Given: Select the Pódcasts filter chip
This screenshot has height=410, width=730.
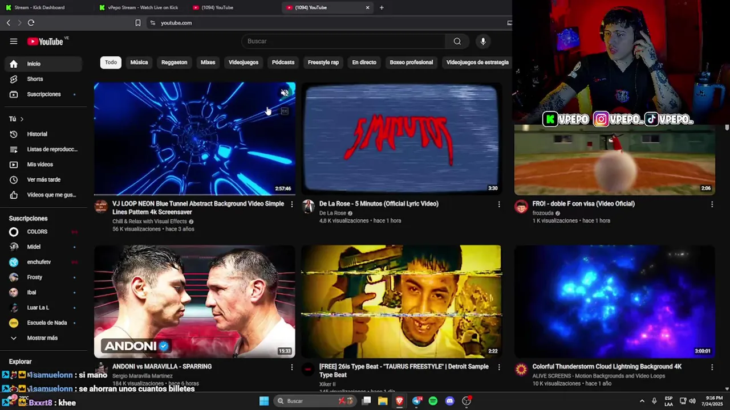Looking at the screenshot, I should 283,63.
